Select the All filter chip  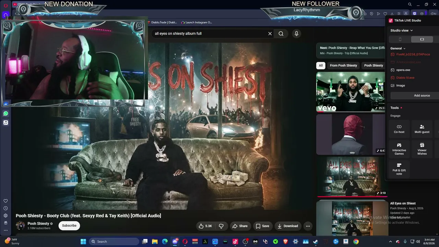321,66
